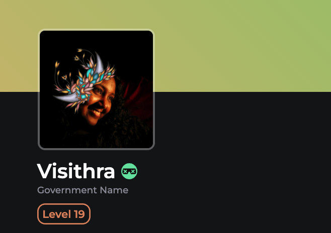Click the word Government in the subtitle
Screen dimensions: 331x233
pos(67,190)
